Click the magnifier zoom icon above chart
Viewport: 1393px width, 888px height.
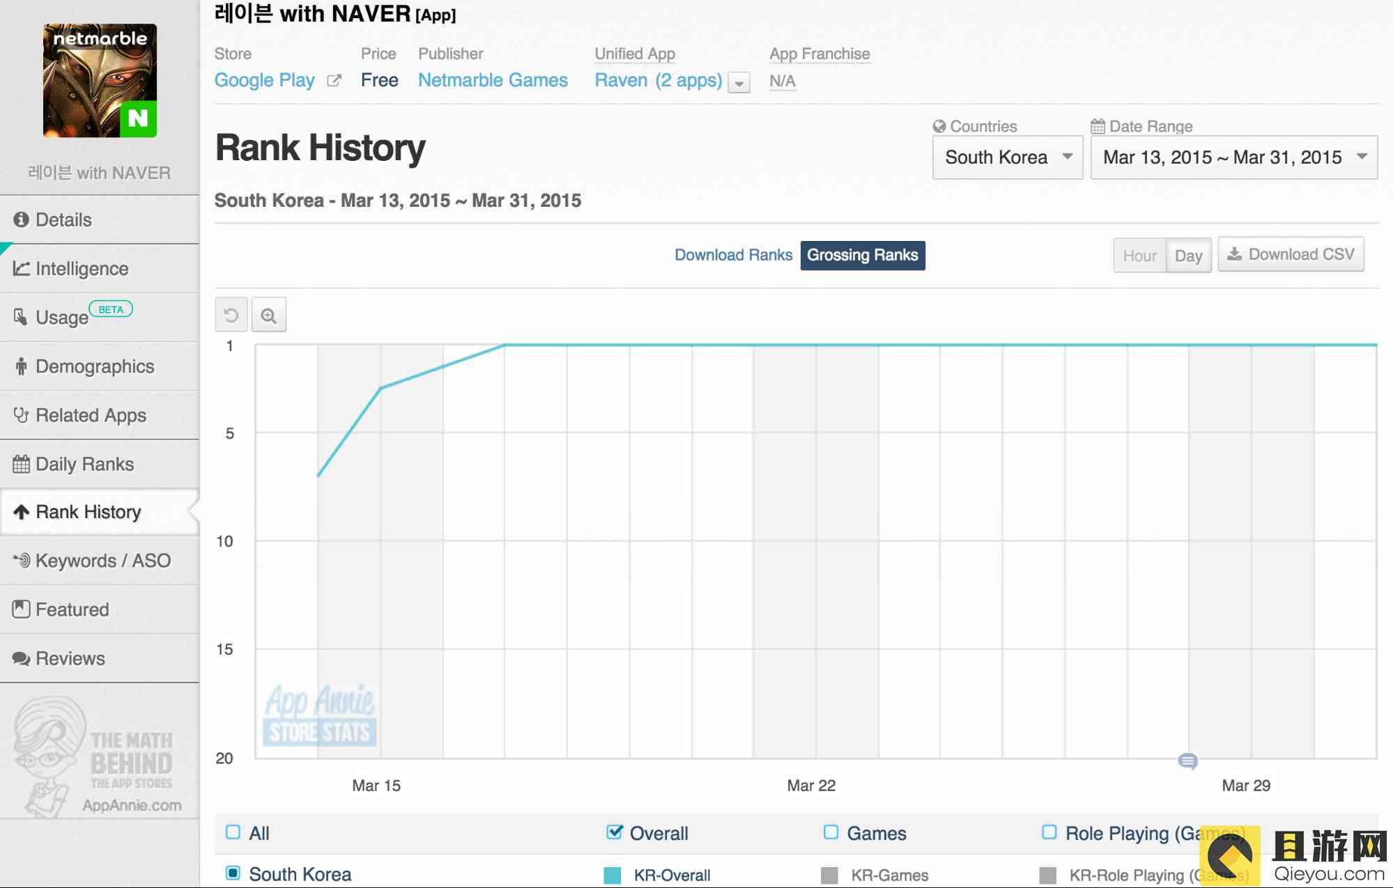click(x=268, y=316)
